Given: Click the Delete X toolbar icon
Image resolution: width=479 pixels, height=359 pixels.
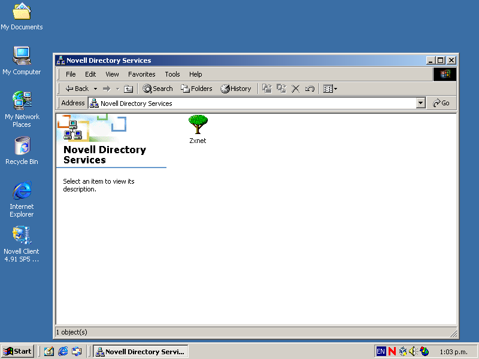Looking at the screenshot, I should (295, 89).
